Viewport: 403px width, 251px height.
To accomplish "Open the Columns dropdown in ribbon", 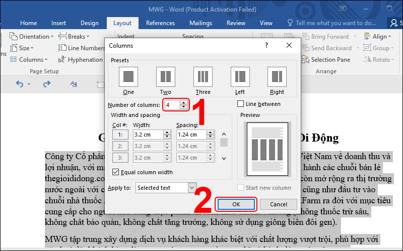I will coord(29,59).
